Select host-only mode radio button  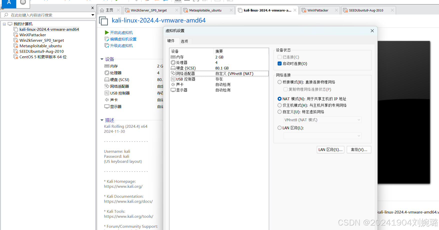[x=280, y=105]
